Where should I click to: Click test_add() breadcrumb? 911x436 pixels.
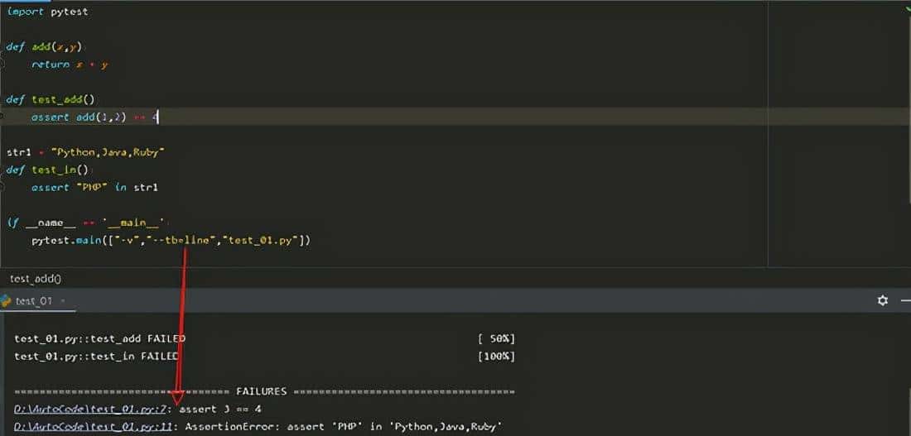(36, 279)
